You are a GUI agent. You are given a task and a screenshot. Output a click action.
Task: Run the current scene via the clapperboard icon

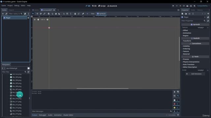point(187,6)
